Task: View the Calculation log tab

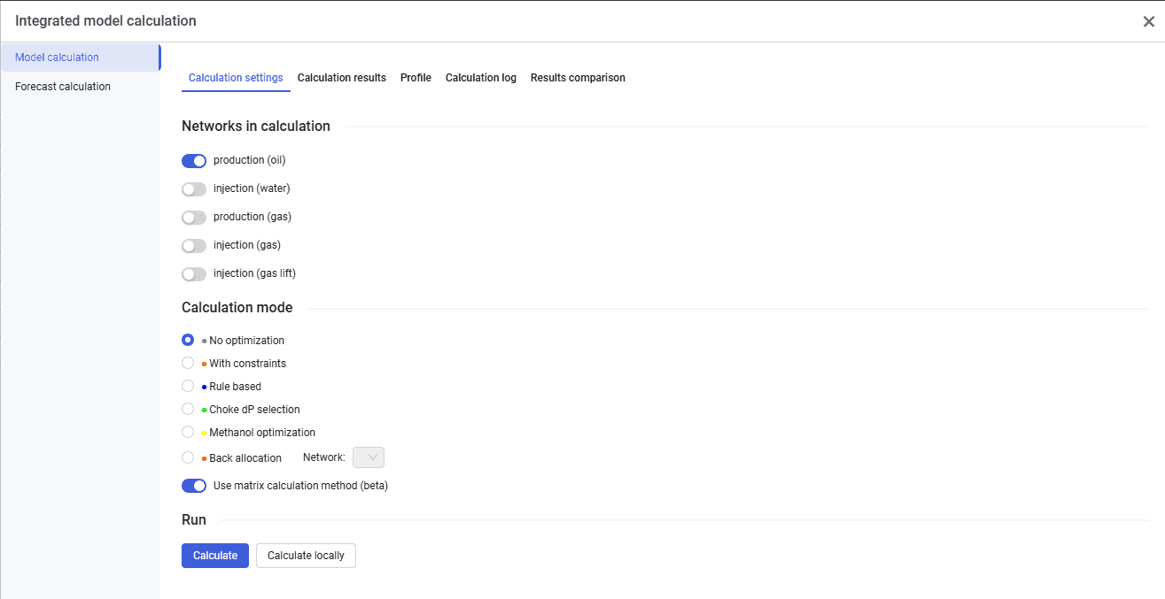Action: (x=481, y=78)
